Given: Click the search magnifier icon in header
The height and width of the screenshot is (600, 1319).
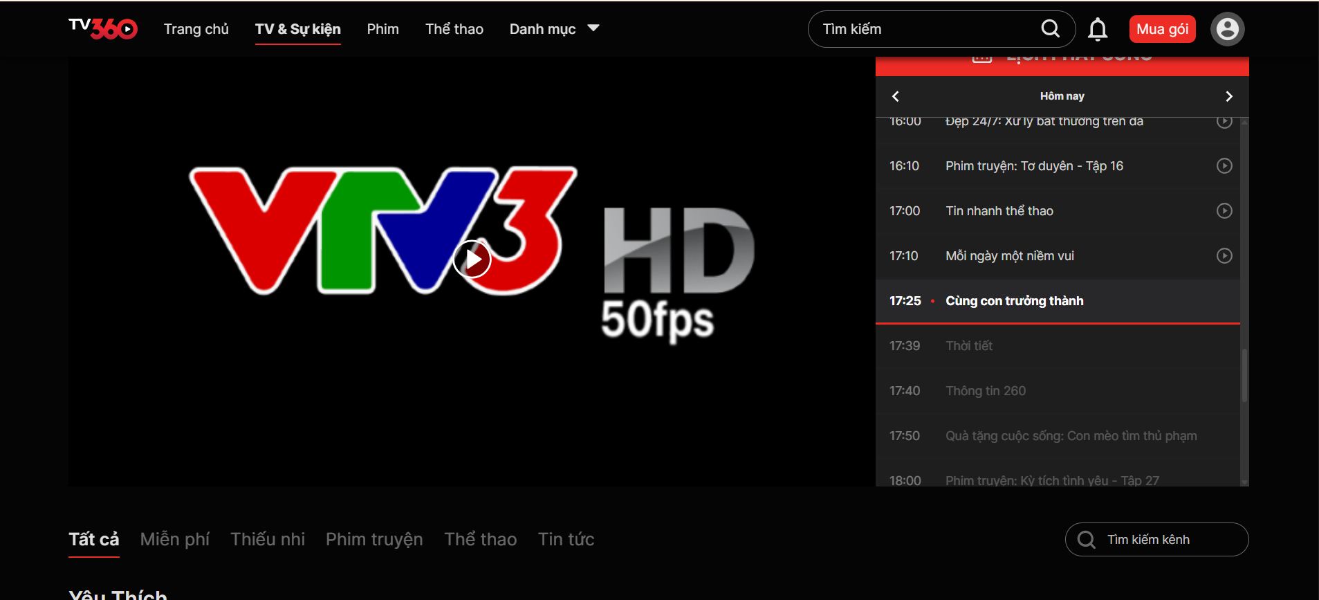Looking at the screenshot, I should (x=1050, y=28).
